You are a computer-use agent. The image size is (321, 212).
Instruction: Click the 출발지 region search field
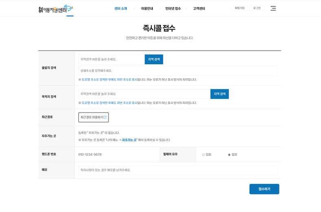[x=111, y=59]
